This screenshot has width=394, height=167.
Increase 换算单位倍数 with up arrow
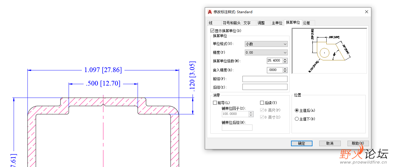(285, 59)
